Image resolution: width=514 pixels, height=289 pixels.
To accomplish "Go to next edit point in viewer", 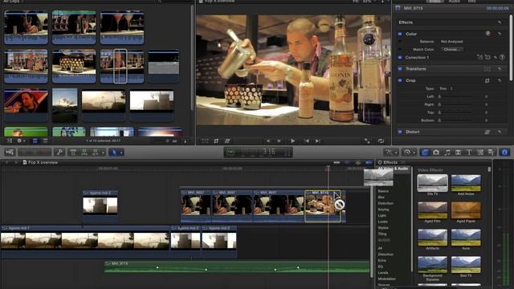I will pyautogui.click(x=317, y=141).
